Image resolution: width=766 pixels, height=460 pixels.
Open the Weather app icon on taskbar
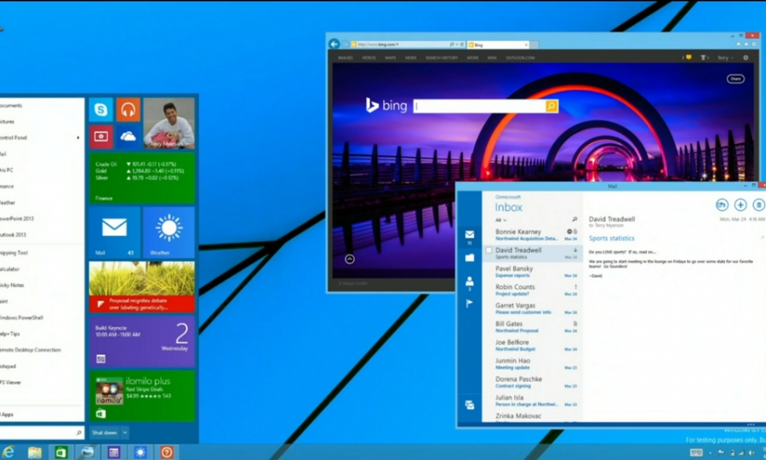click(140, 452)
